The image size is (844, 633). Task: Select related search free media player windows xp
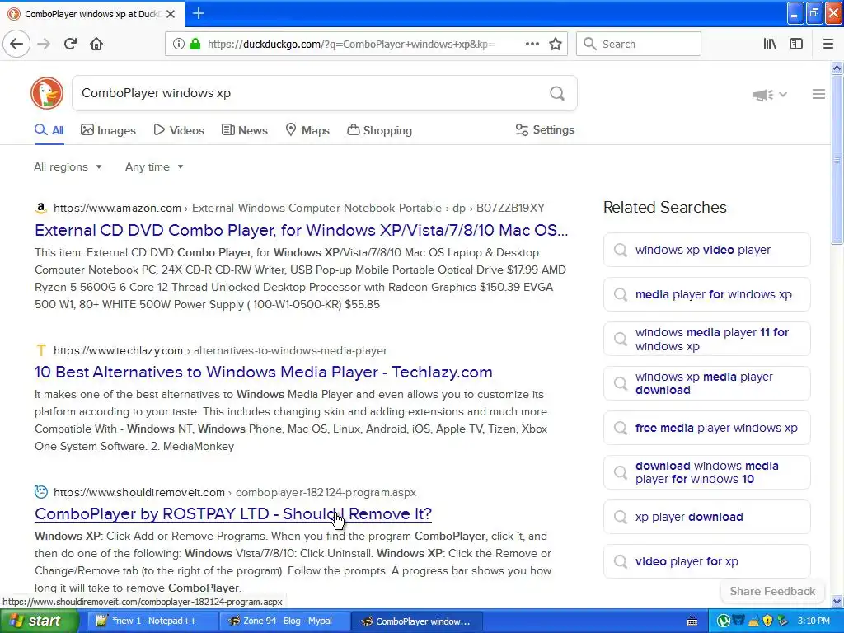pos(706,428)
